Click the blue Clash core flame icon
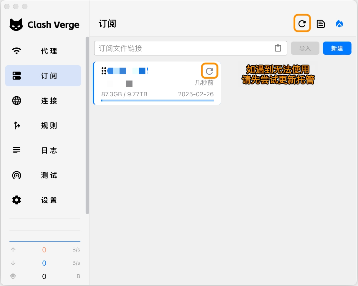Screen dimensions: 358x286 pos(339,24)
